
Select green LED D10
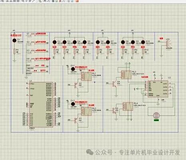click(143, 42)
